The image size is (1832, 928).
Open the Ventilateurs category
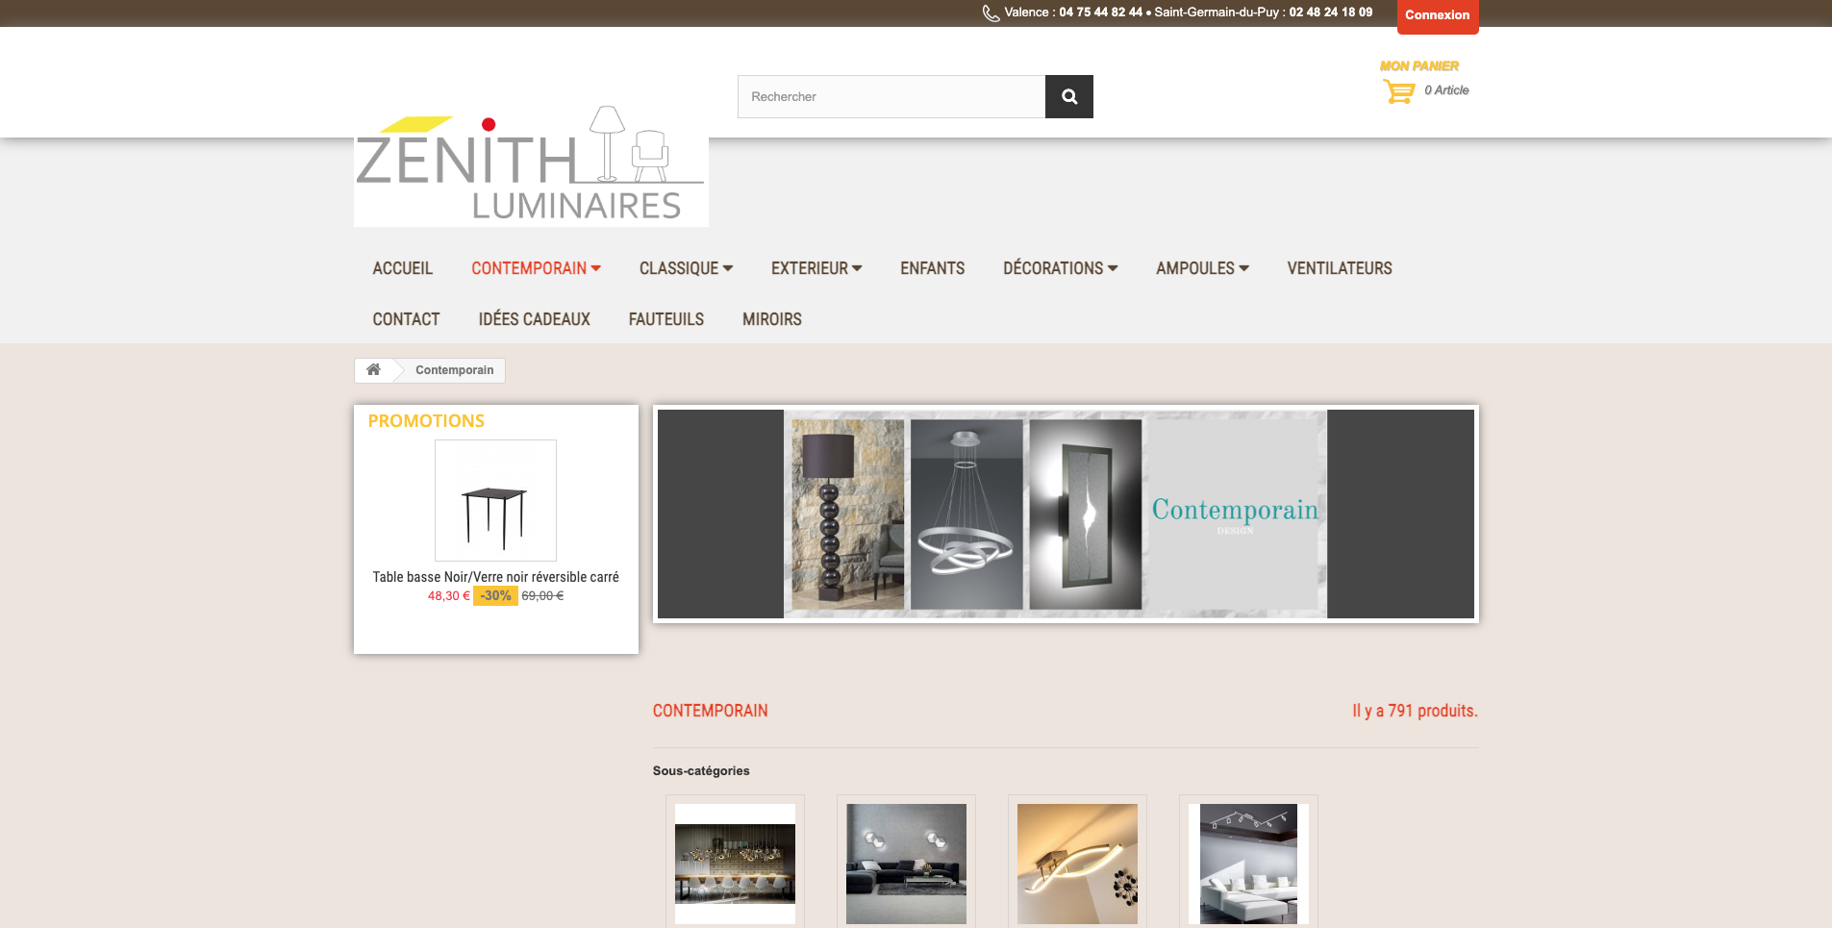coord(1340,268)
